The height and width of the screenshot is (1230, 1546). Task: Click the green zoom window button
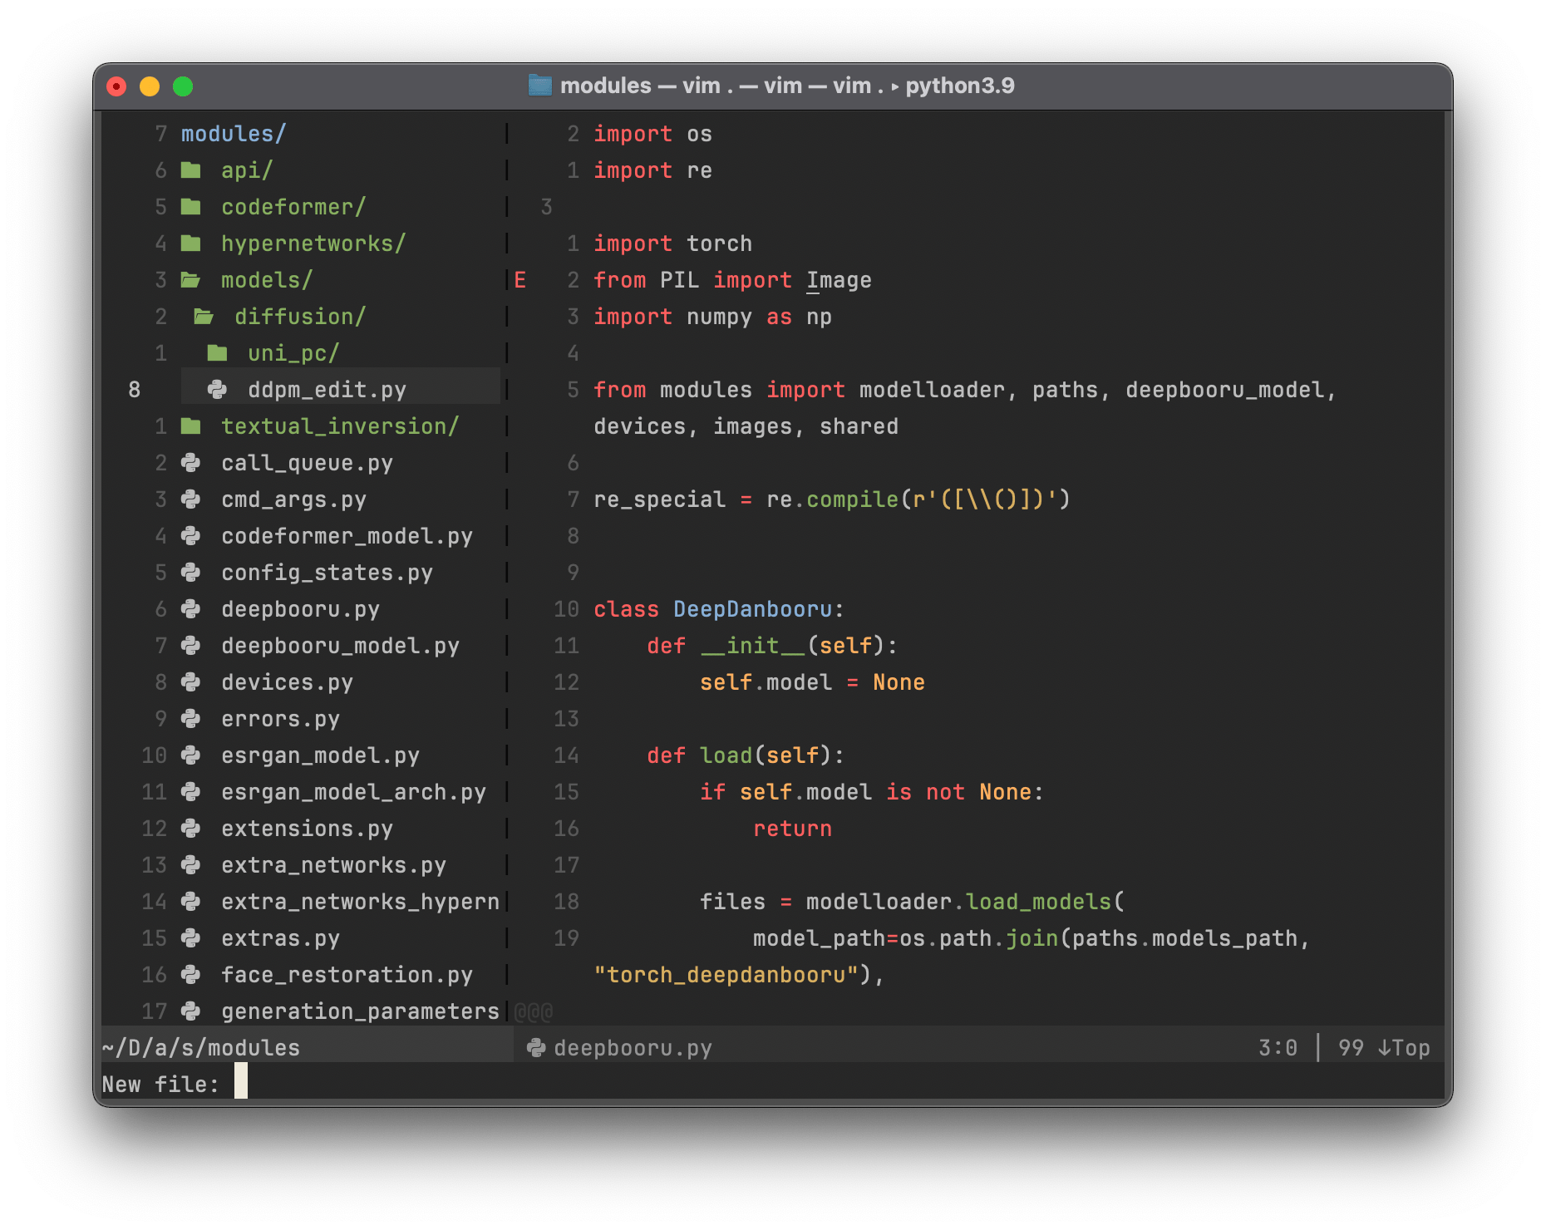(x=183, y=86)
